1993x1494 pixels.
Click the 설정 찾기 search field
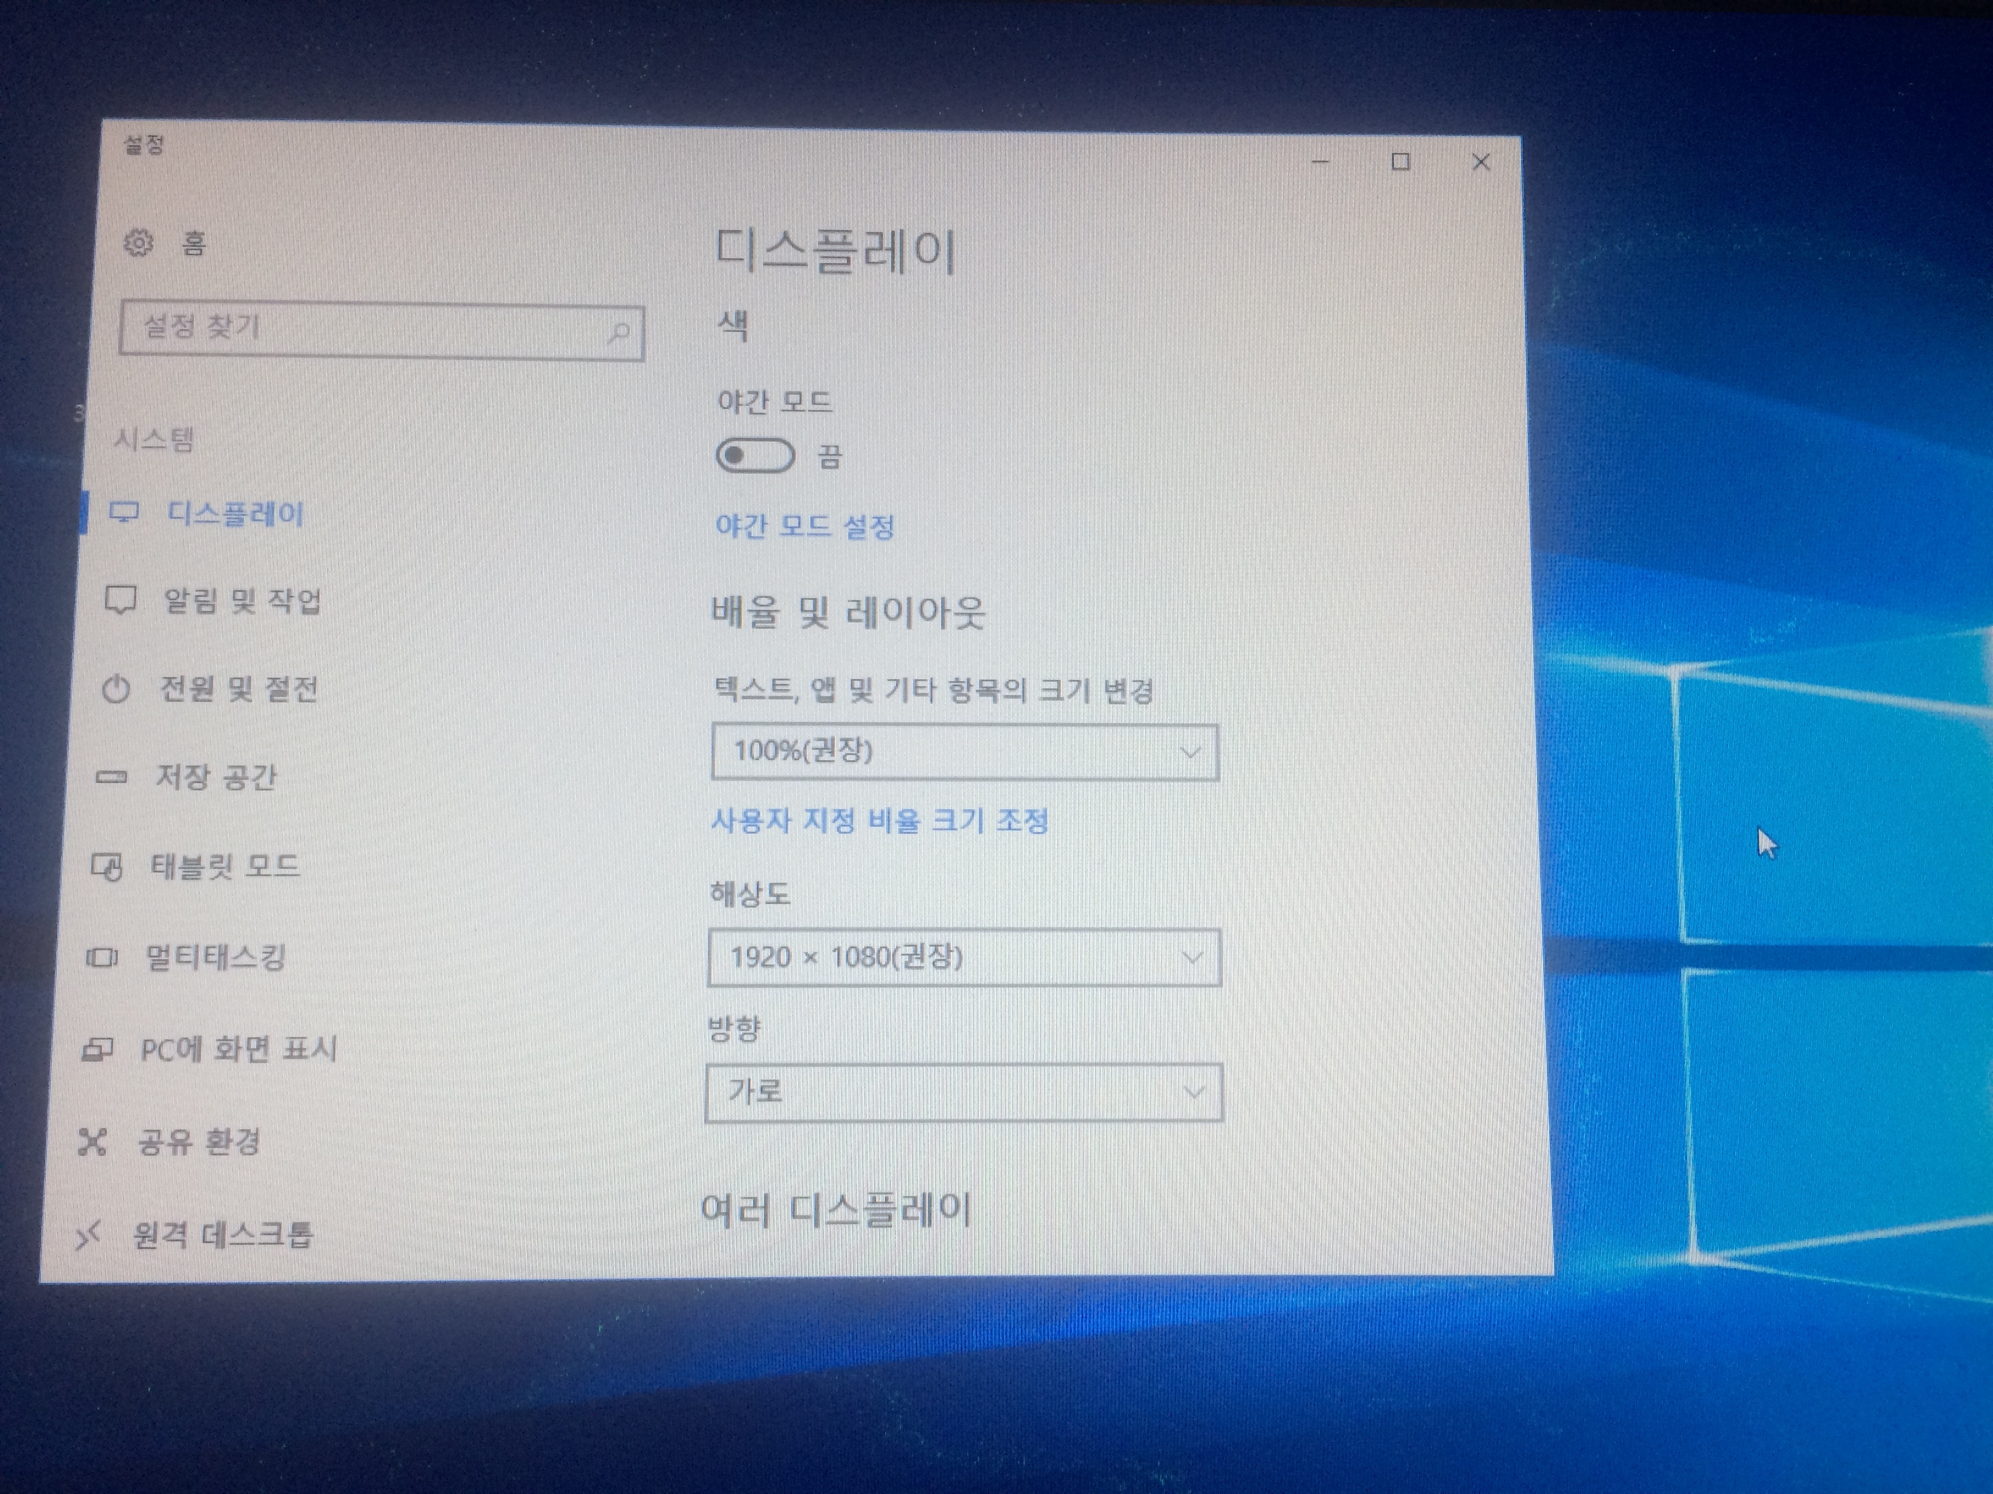tap(382, 331)
